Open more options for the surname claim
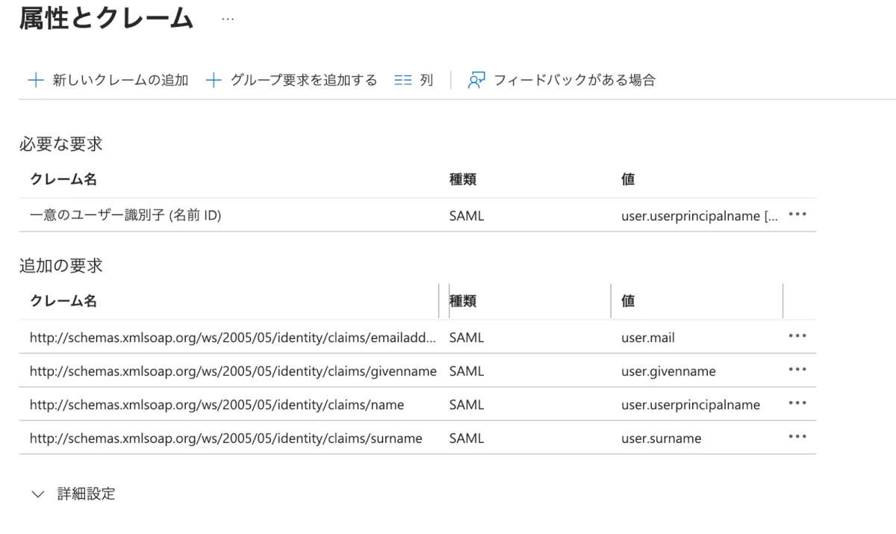The height and width of the screenshot is (534, 896). (797, 437)
